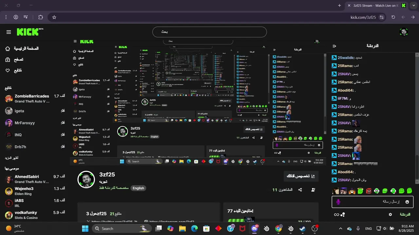419x235 pixels.
Task: Open AhmedSabiri recommended channel
Action: pos(35,179)
